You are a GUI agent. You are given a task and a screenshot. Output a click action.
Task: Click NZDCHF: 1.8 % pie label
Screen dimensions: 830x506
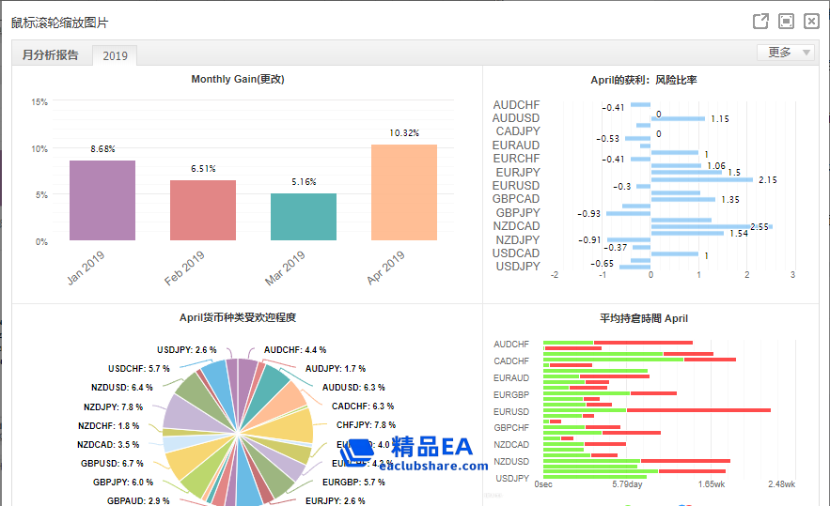[108, 426]
